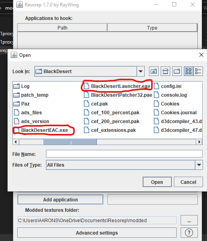This screenshot has height=241, width=207.
Task: Select the d3dcompiler_47 file
Action: click(178, 130)
